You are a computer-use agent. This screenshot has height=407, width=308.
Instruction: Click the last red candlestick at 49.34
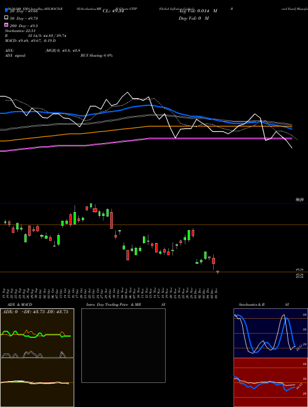coord(217,272)
